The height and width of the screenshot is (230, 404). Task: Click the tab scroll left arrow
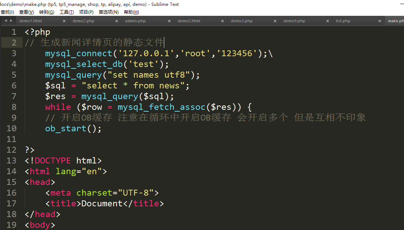(6, 21)
